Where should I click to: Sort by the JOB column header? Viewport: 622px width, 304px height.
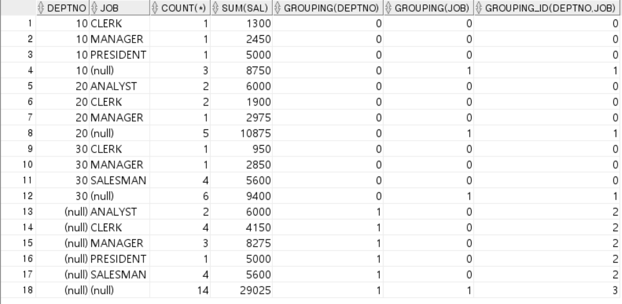119,8
